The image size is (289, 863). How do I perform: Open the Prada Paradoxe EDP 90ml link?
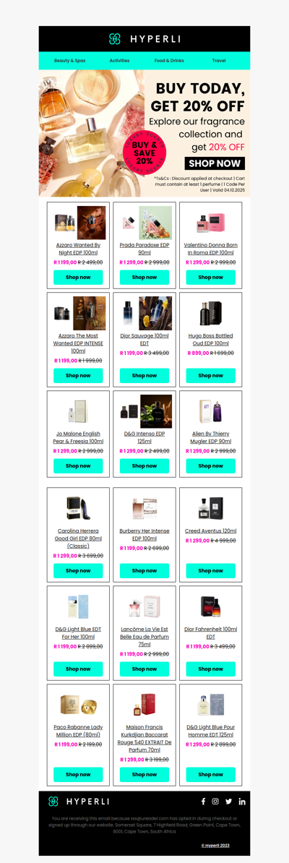(x=144, y=249)
